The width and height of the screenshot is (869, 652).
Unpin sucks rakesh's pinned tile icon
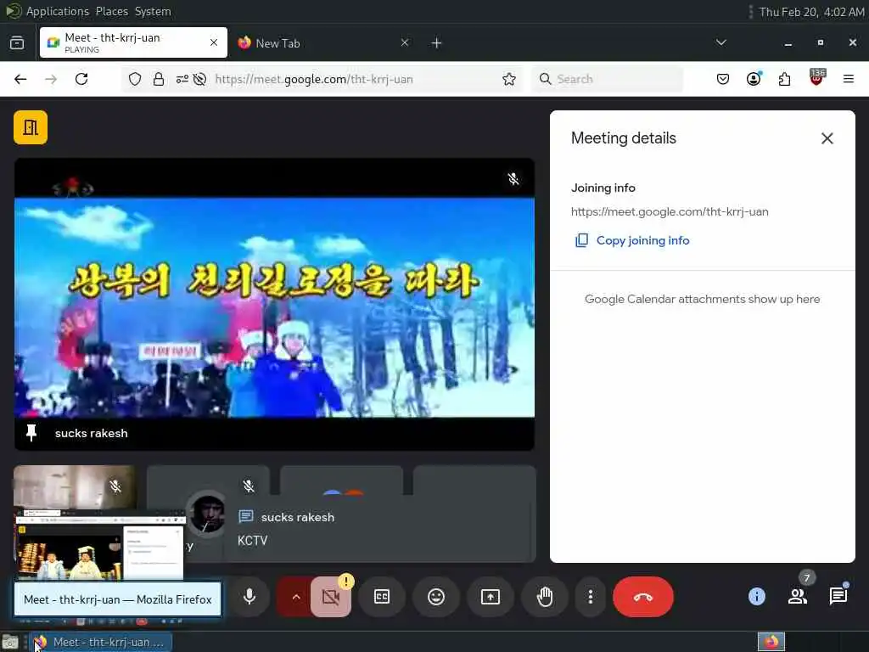coord(31,432)
